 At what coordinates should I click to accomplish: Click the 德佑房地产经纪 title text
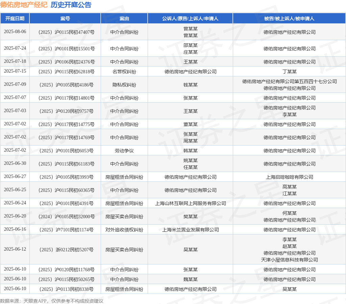tap(24, 5)
